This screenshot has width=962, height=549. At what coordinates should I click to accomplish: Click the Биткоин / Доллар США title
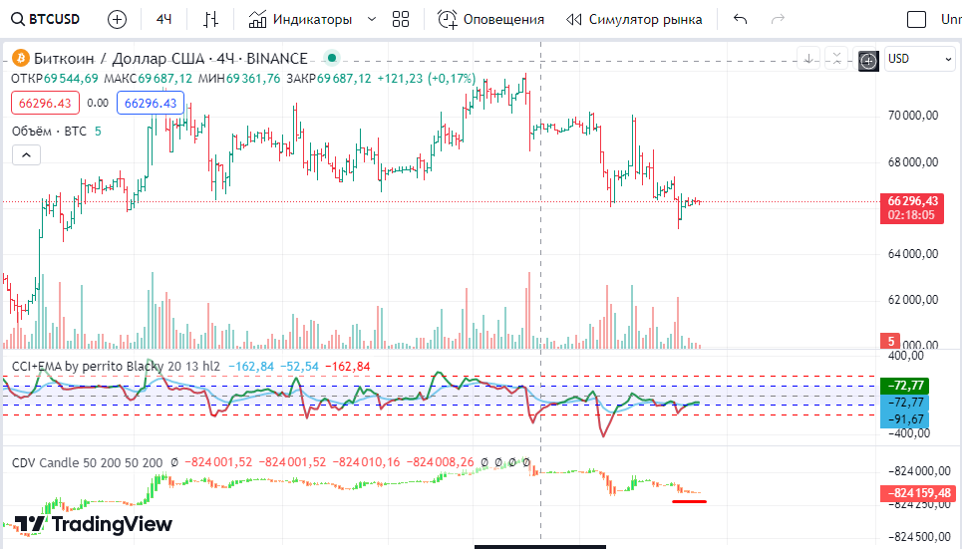(x=119, y=58)
